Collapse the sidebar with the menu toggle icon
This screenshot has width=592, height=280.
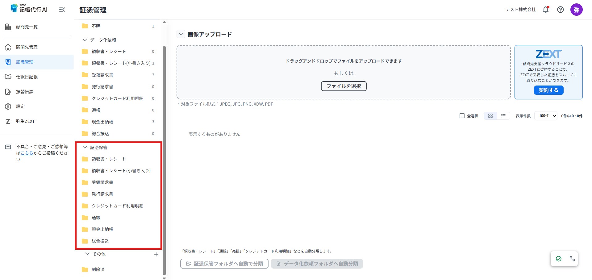click(62, 10)
